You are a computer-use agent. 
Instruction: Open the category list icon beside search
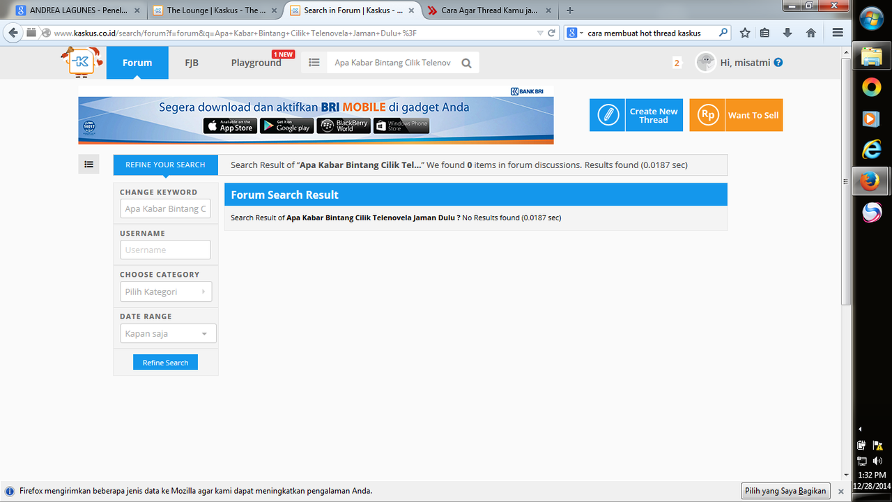[314, 63]
